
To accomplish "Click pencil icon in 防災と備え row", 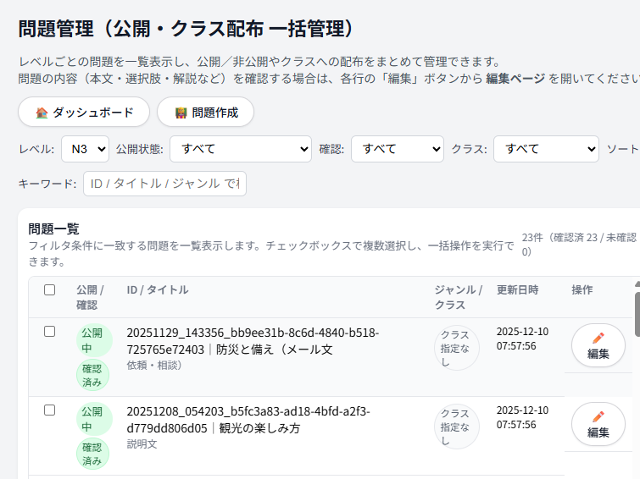I will point(598,339).
